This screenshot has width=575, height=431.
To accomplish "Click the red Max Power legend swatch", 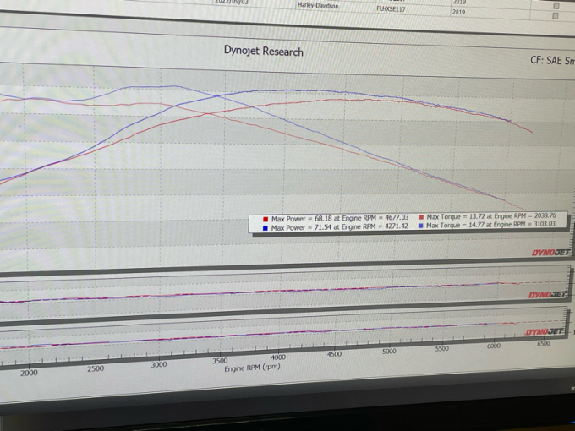I will [x=266, y=219].
